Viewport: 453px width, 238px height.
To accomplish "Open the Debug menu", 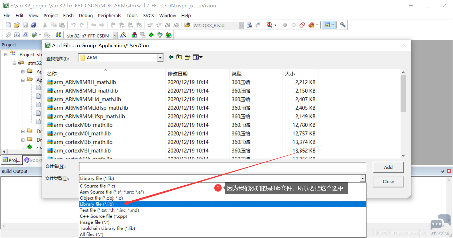I will point(86,15).
